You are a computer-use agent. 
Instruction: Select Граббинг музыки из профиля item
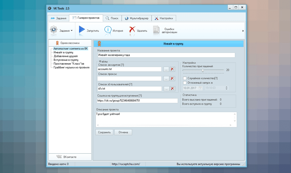pos(71,67)
